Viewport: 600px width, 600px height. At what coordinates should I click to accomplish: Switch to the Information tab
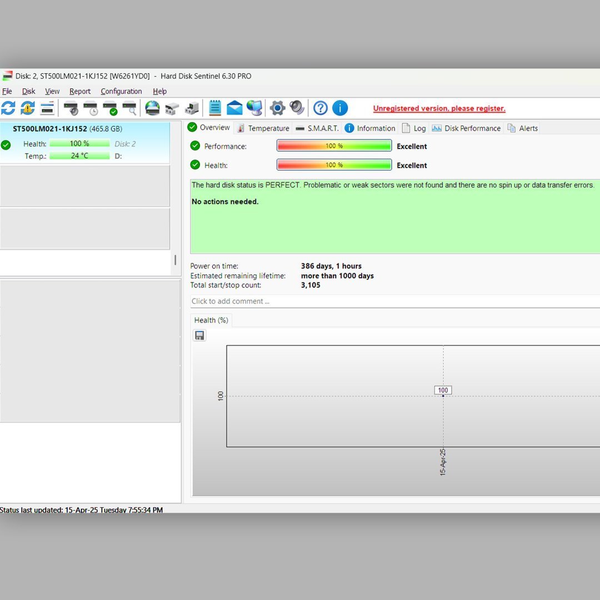[x=369, y=128]
